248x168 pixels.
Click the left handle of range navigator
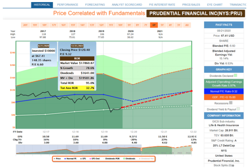(x=141, y=149)
